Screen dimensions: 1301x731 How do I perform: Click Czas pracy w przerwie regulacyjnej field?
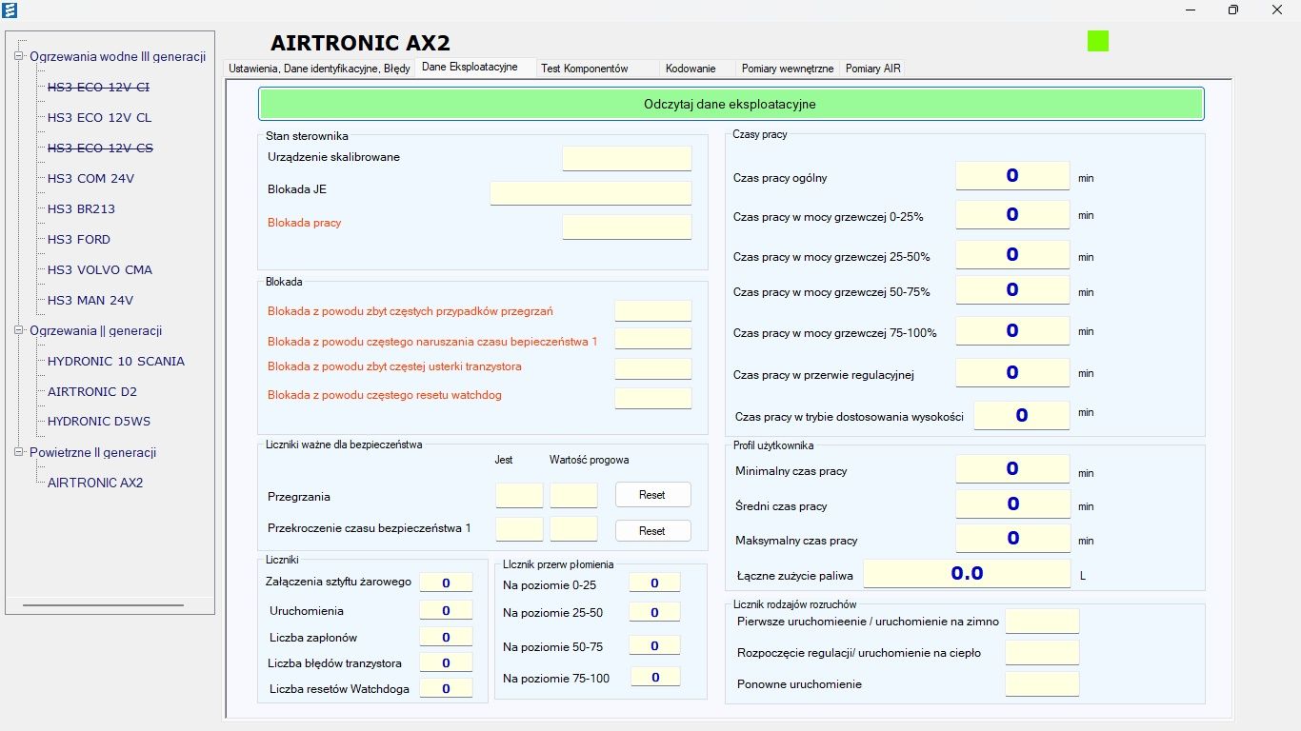(1012, 372)
